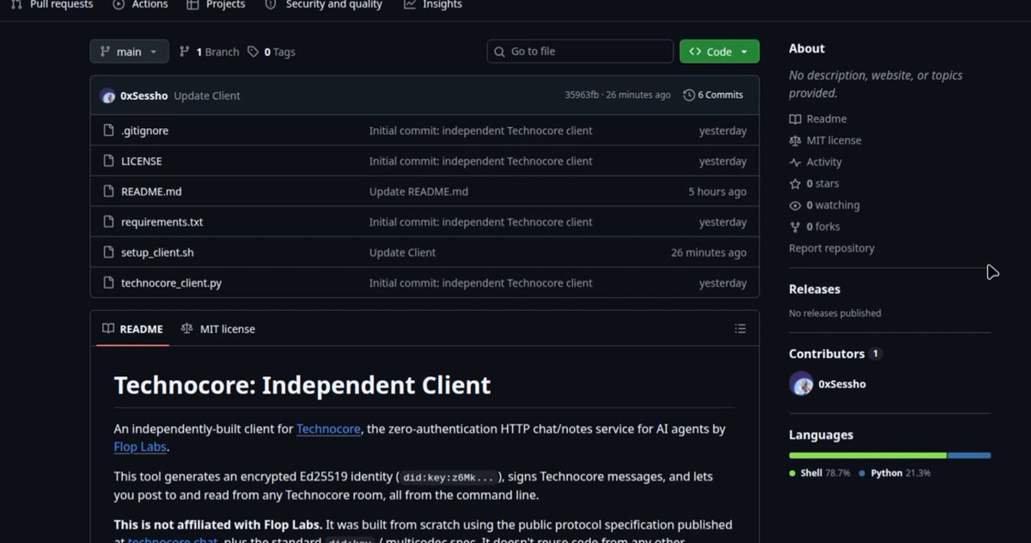Screen dimensions: 1031x543
Task: Click the file icon next to .gitignore
Action: [108, 131]
